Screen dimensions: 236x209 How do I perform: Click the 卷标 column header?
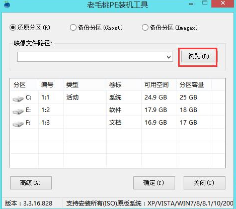point(124,85)
